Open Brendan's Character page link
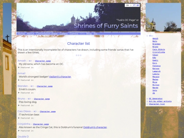The width and height of the screenshot is (184, 138). [x=45, y=86]
